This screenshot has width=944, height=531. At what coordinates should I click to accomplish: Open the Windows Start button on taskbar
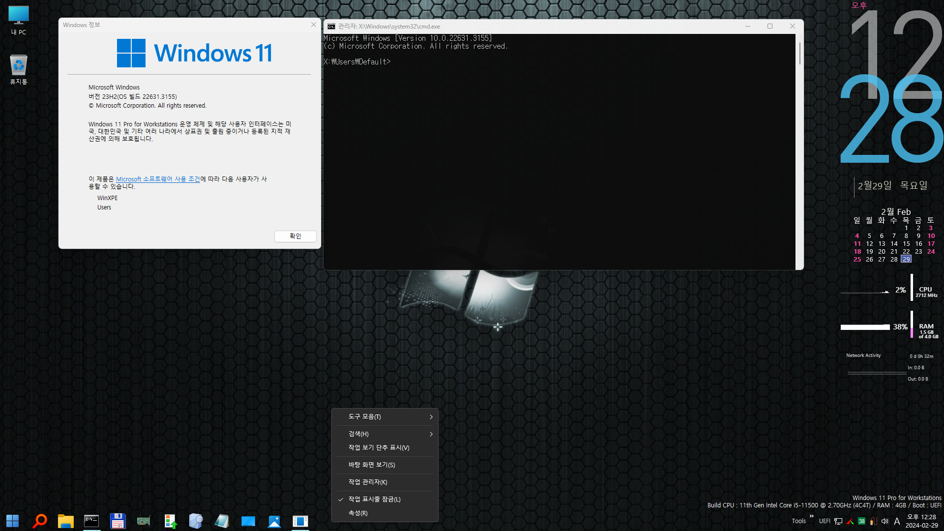(13, 521)
